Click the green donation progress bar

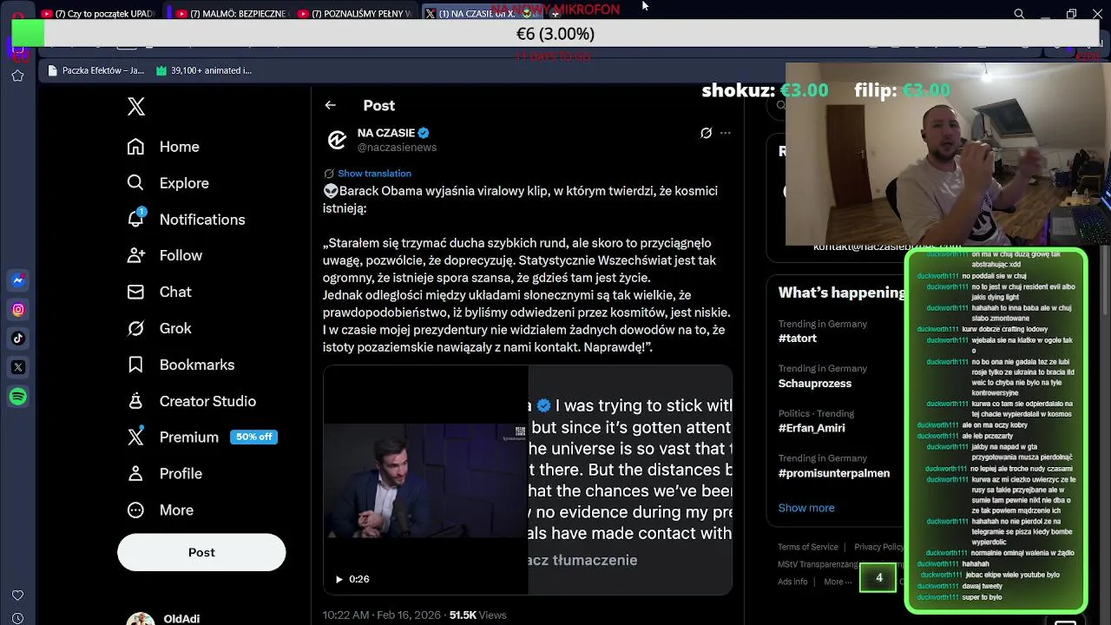pyautogui.click(x=28, y=33)
